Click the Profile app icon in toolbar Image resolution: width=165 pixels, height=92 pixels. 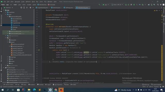pyautogui.click(x=140, y=5)
